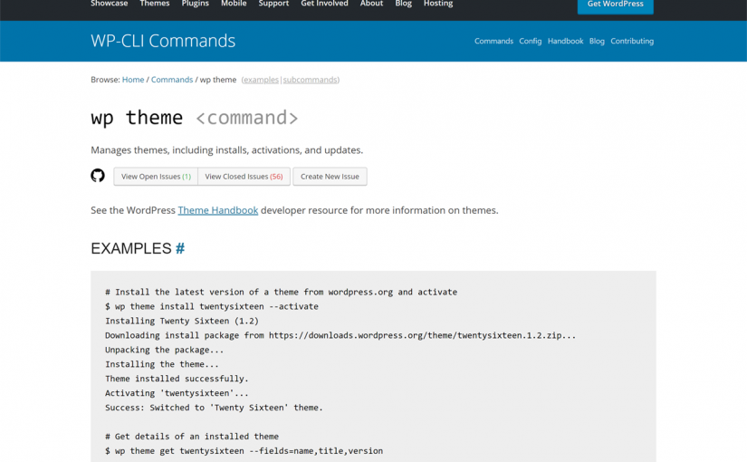Click 'Installing the theme...' line
The height and width of the screenshot is (462, 747).
(162, 364)
